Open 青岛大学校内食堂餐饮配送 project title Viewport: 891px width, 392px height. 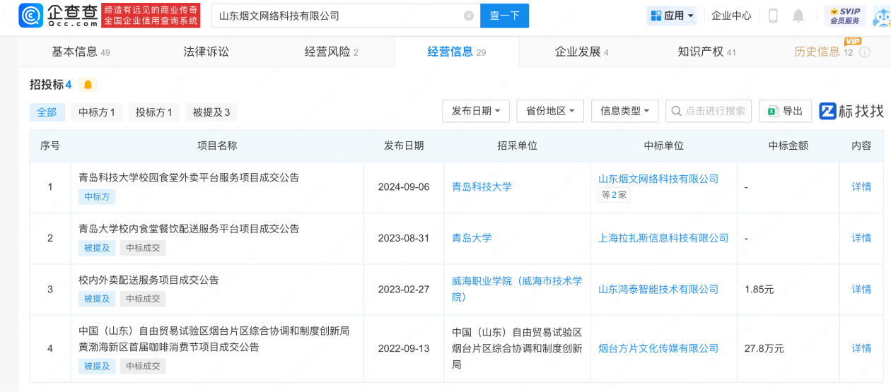(189, 229)
